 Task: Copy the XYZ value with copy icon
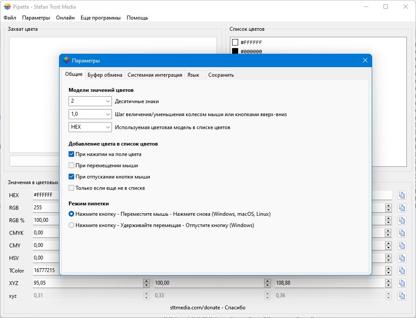(x=402, y=283)
